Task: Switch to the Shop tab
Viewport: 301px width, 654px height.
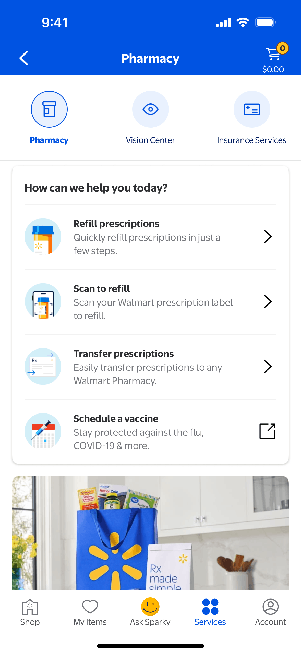Action: coord(30,612)
